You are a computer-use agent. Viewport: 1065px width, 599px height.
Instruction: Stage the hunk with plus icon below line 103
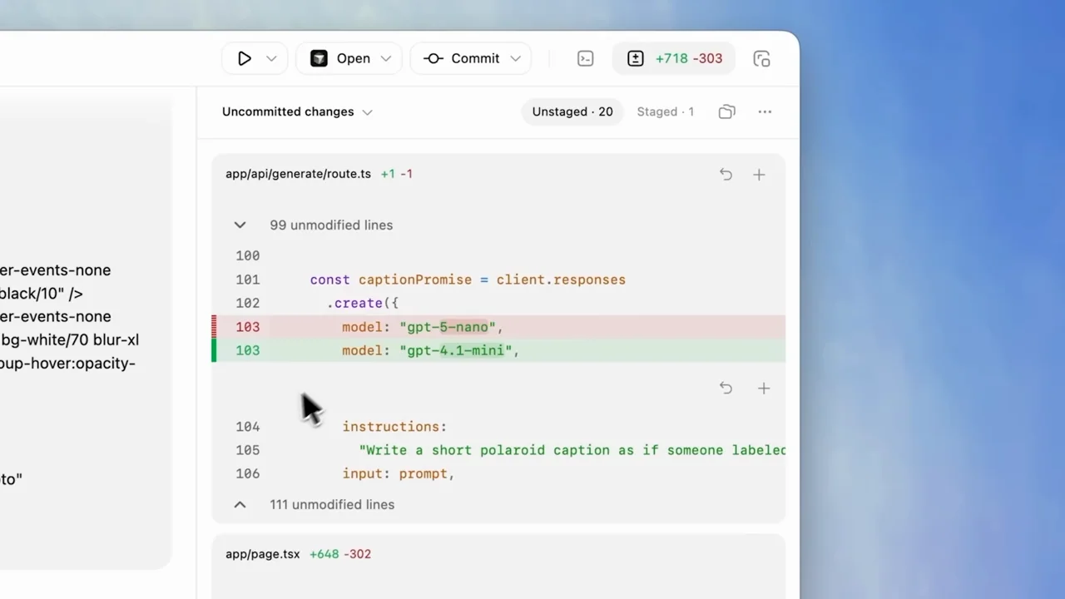763,388
